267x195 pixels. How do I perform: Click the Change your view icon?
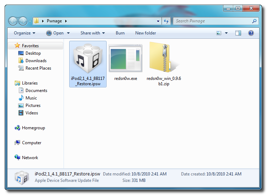pos(219,33)
